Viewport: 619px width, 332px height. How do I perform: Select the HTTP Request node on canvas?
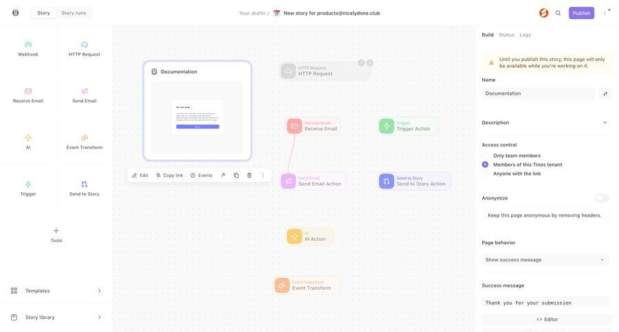coord(325,71)
